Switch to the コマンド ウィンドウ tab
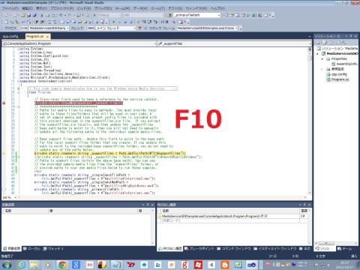360x270 pixels. tap(233, 248)
